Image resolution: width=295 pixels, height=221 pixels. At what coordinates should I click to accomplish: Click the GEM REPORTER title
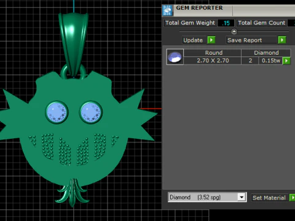[x=199, y=8]
